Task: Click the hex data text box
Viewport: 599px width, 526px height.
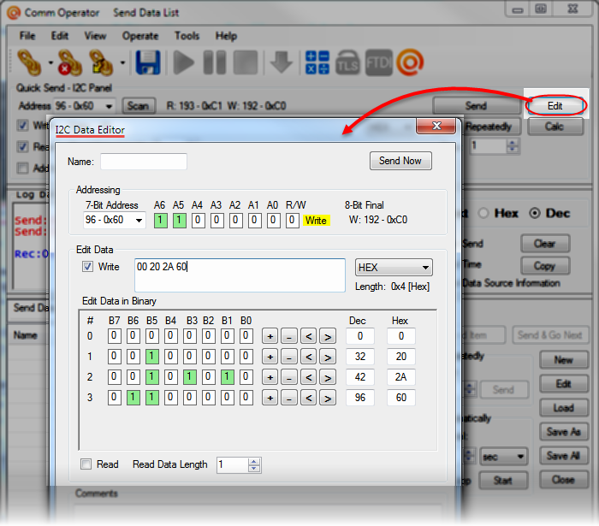Action: [240, 275]
